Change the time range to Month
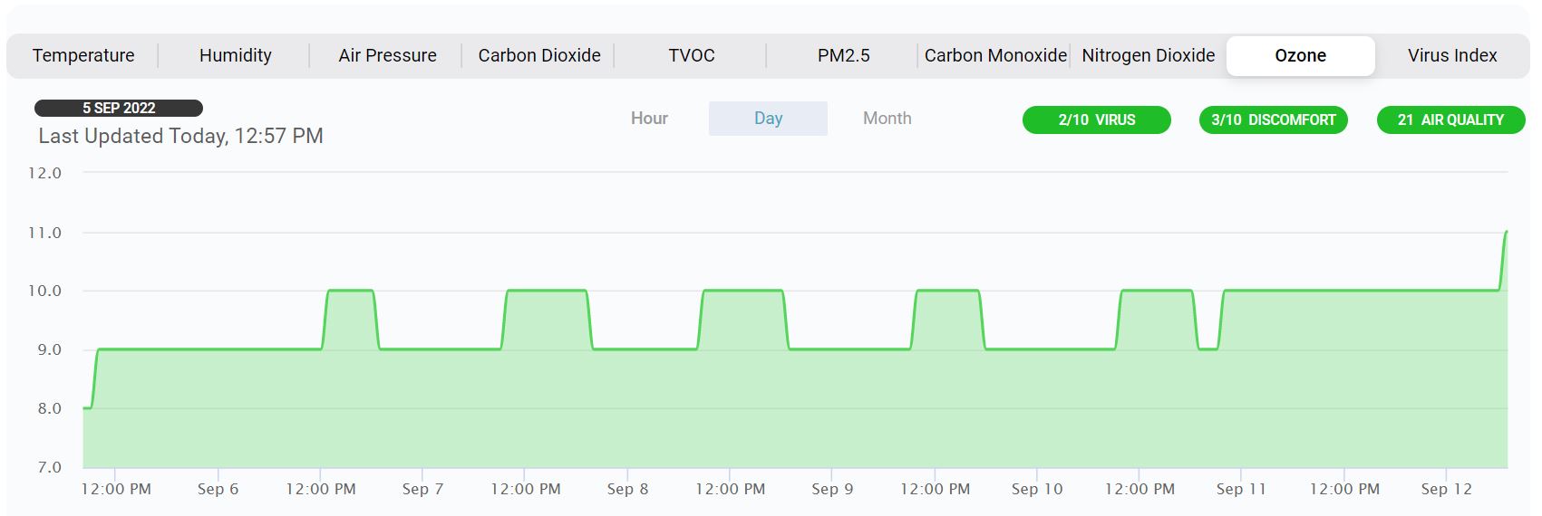This screenshot has width=1542, height=516. (x=887, y=119)
